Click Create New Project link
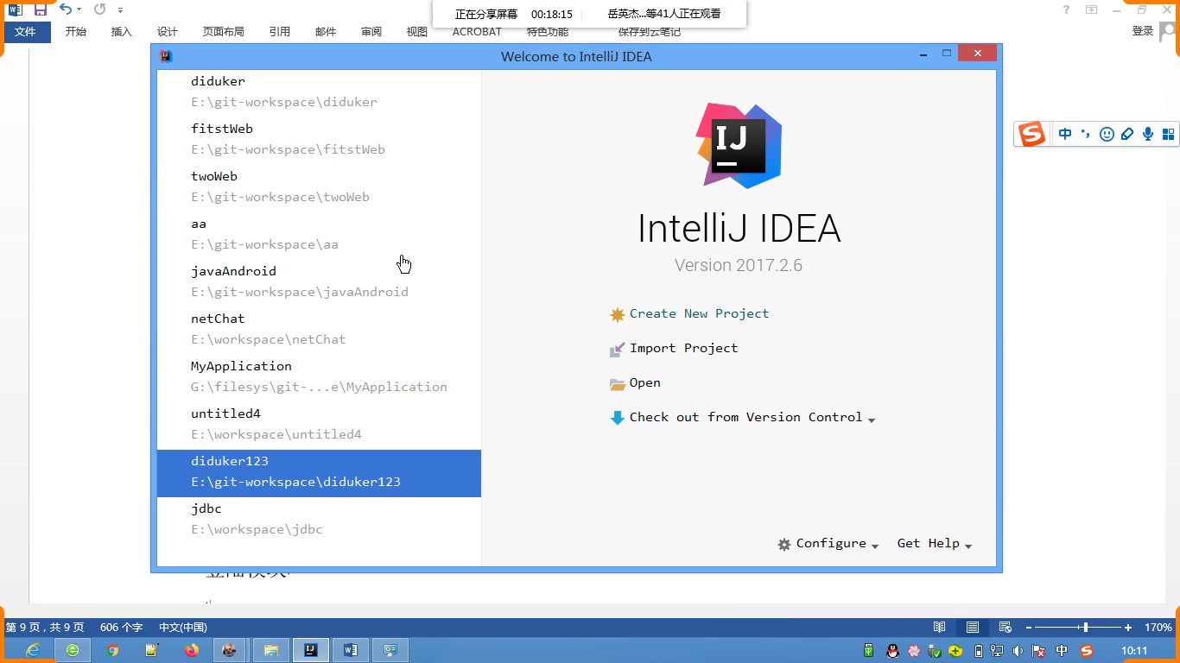The width and height of the screenshot is (1180, 663). (699, 314)
